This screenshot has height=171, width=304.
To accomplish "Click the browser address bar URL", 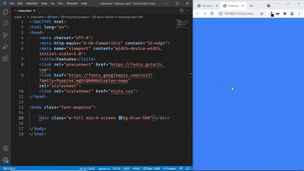I will pyautogui.click(x=240, y=14).
